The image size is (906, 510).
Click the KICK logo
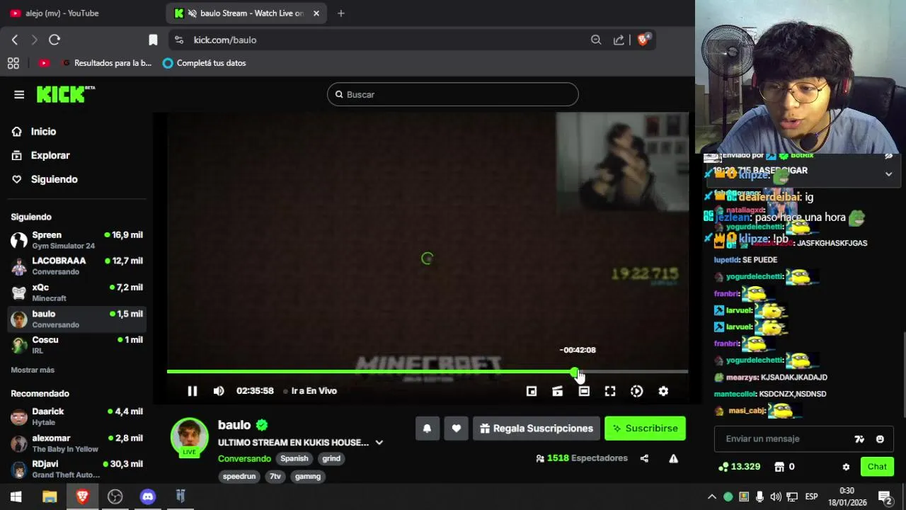click(65, 94)
